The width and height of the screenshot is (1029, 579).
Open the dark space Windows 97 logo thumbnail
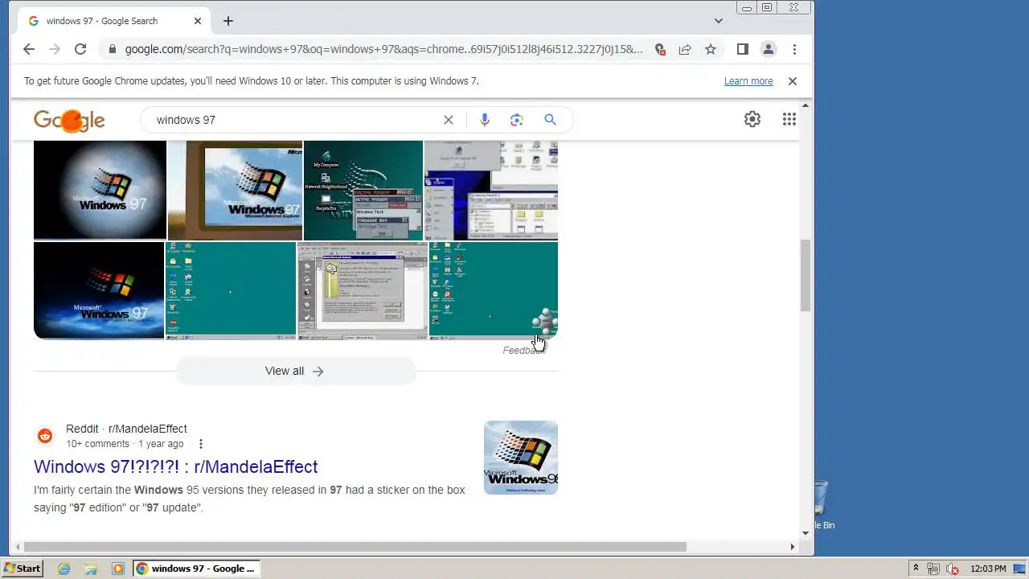(x=99, y=290)
